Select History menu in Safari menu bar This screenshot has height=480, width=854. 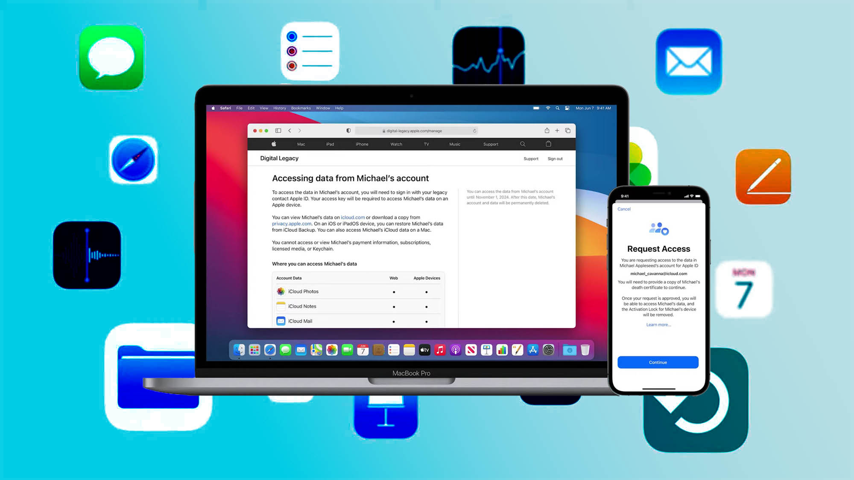(280, 108)
